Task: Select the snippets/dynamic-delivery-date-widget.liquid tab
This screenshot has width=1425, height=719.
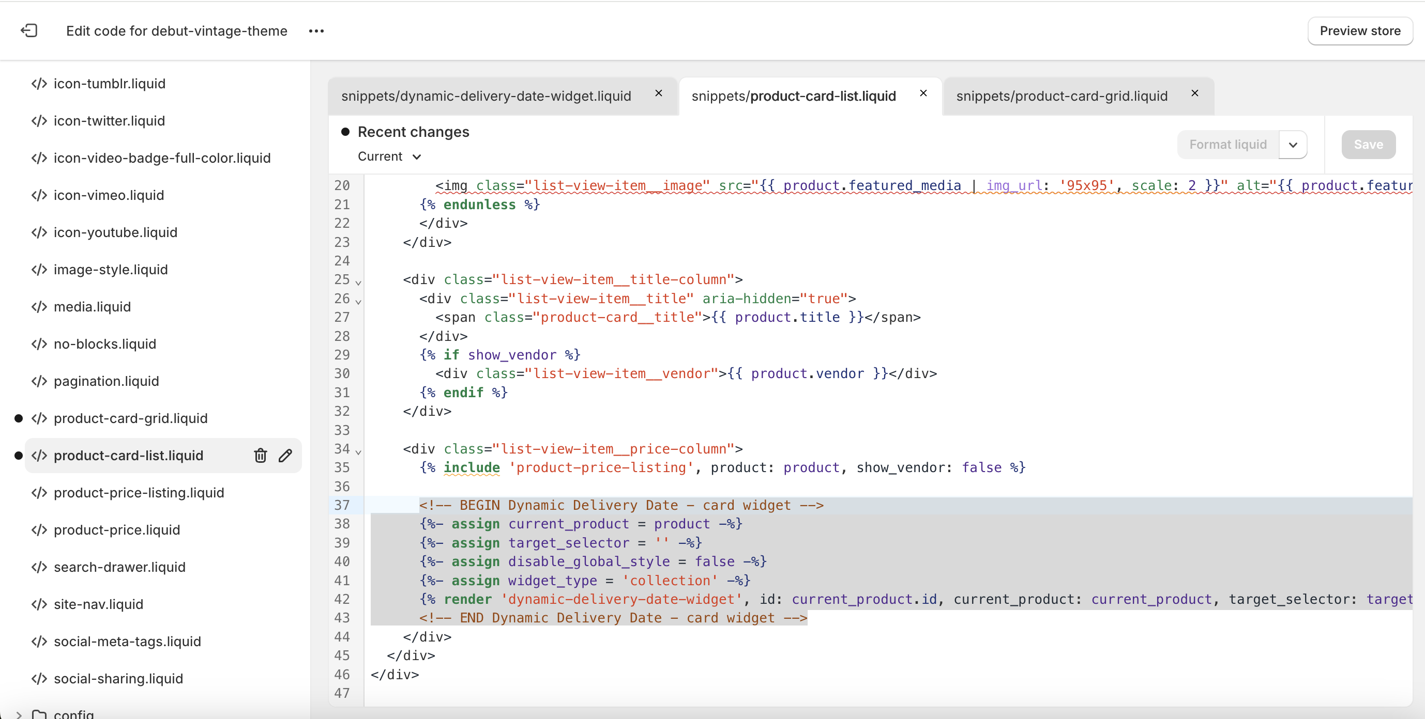Action: [486, 95]
